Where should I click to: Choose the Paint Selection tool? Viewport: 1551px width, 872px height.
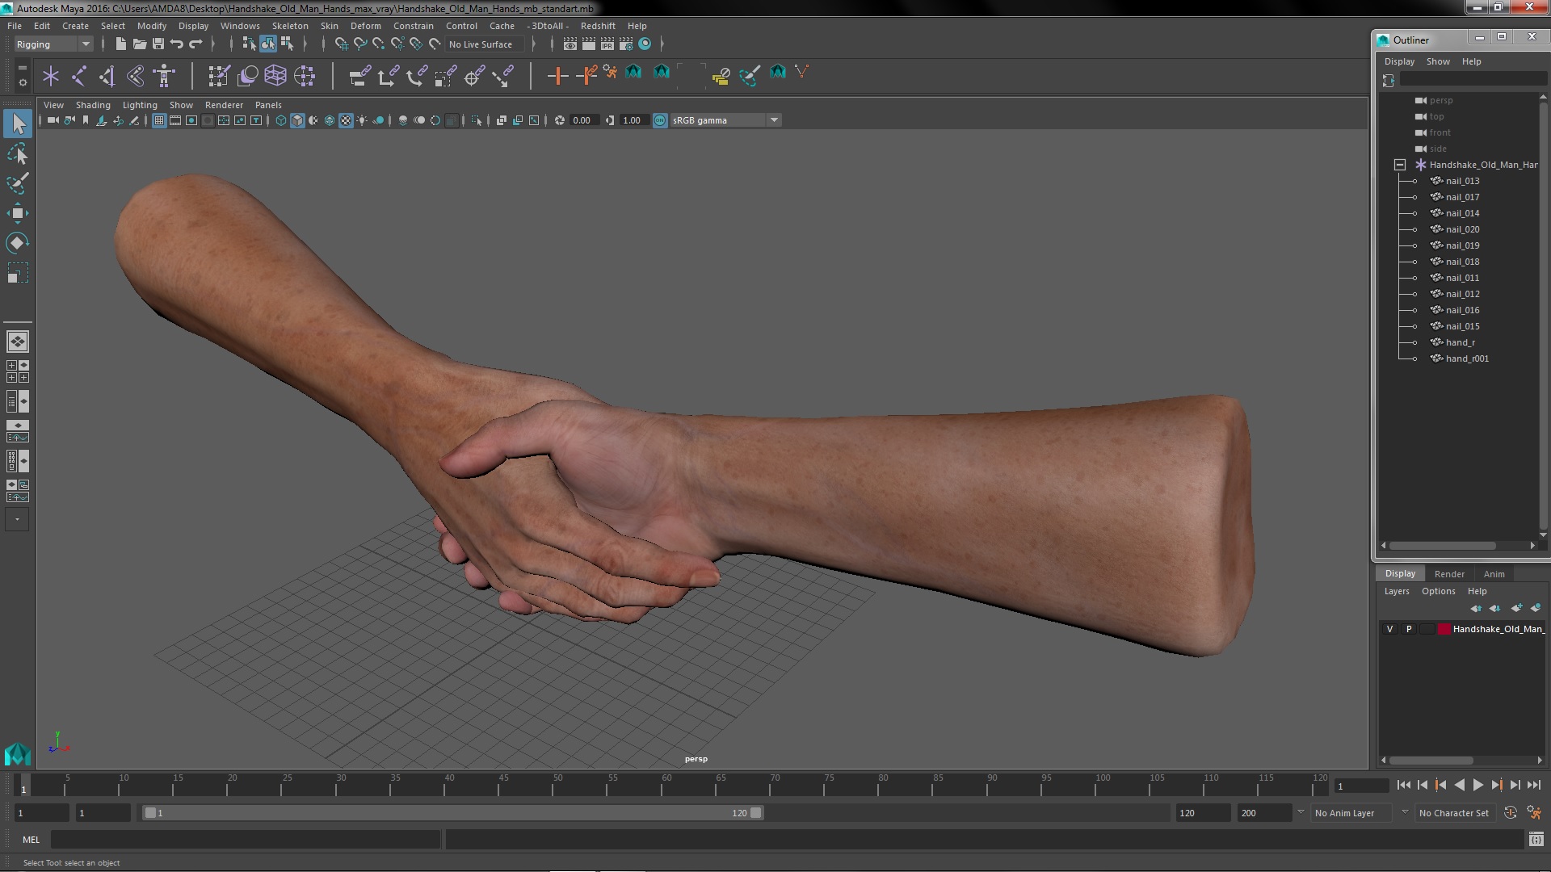pyautogui.click(x=18, y=183)
